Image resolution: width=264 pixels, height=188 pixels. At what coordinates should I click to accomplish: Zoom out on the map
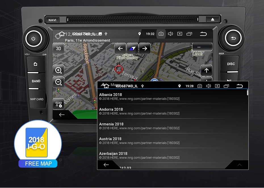point(58,82)
